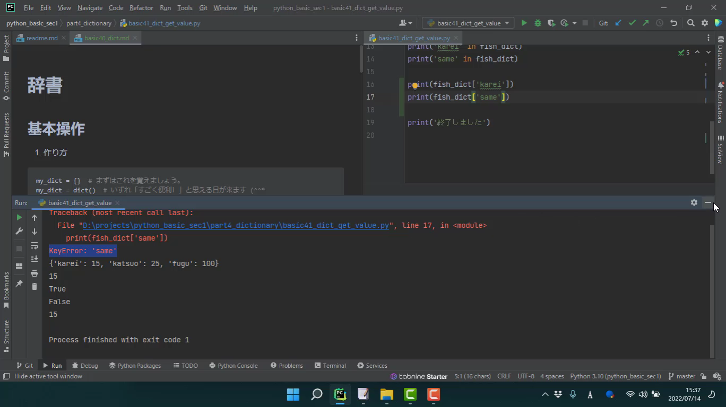Image resolution: width=726 pixels, height=407 pixels.
Task: Open the basic41_dict_get_value run configuration dropdown
Action: [468, 23]
